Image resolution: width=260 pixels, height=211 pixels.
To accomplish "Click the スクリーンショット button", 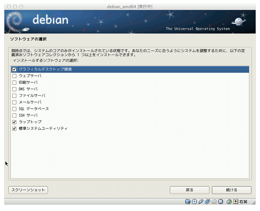I will click(28, 190).
